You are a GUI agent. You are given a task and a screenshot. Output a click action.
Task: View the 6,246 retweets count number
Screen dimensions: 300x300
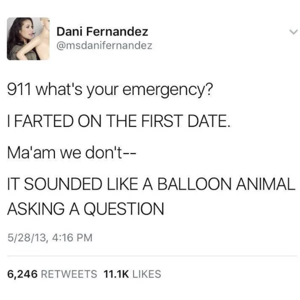(x=22, y=274)
